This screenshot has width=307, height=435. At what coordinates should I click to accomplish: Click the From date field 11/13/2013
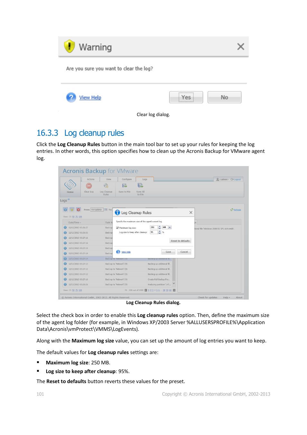(97, 210)
